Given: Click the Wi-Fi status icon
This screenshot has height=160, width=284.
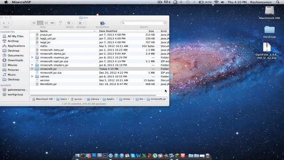Looking at the screenshot, I should (216, 2).
